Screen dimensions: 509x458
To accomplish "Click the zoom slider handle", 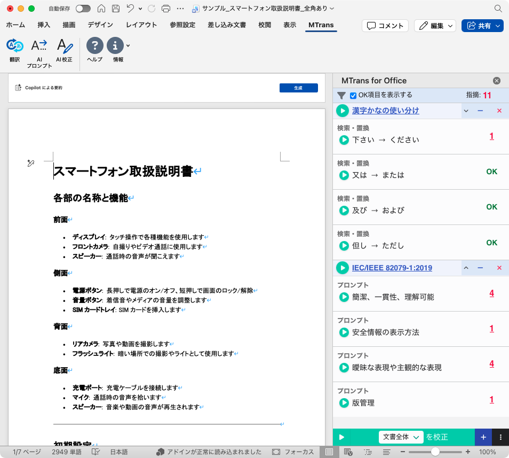I will [435, 452].
